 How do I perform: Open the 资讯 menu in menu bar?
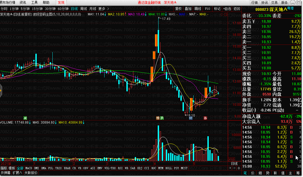[23, 2]
